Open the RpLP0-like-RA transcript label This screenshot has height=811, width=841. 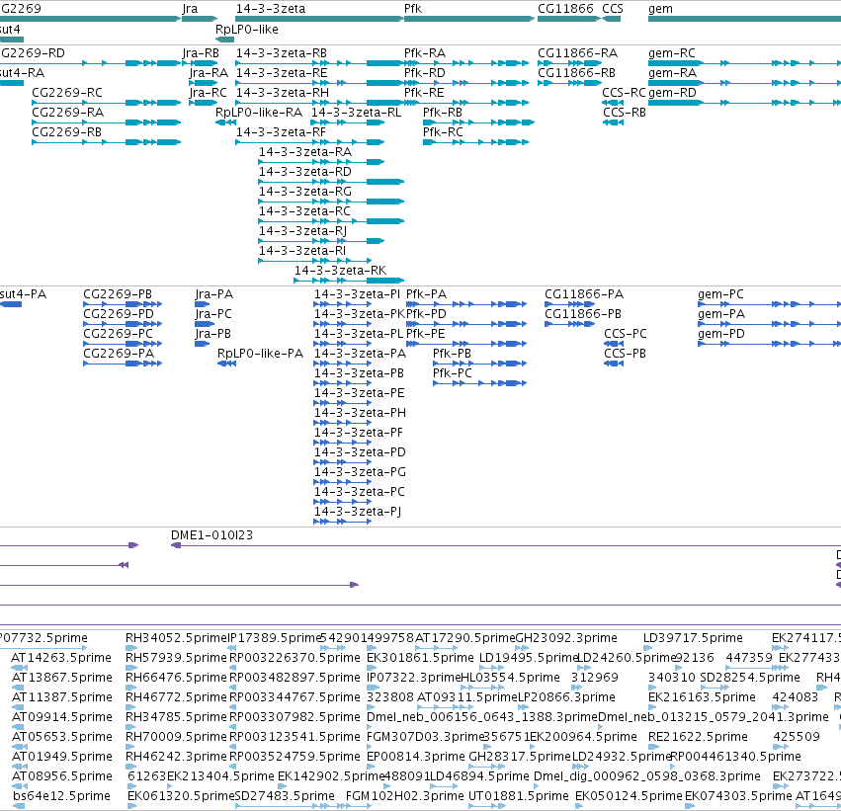click(x=259, y=113)
